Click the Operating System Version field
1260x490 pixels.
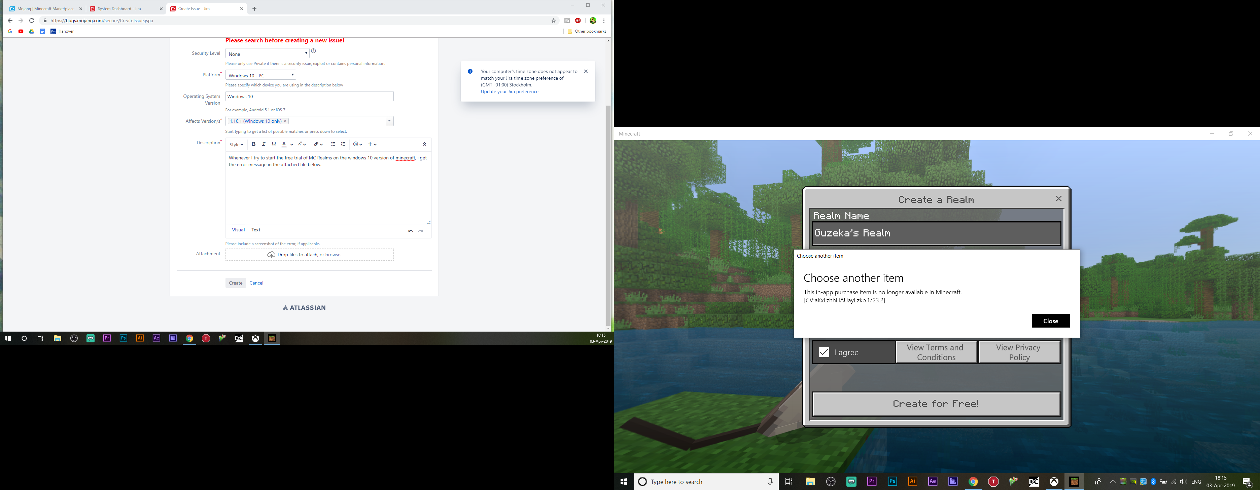309,96
